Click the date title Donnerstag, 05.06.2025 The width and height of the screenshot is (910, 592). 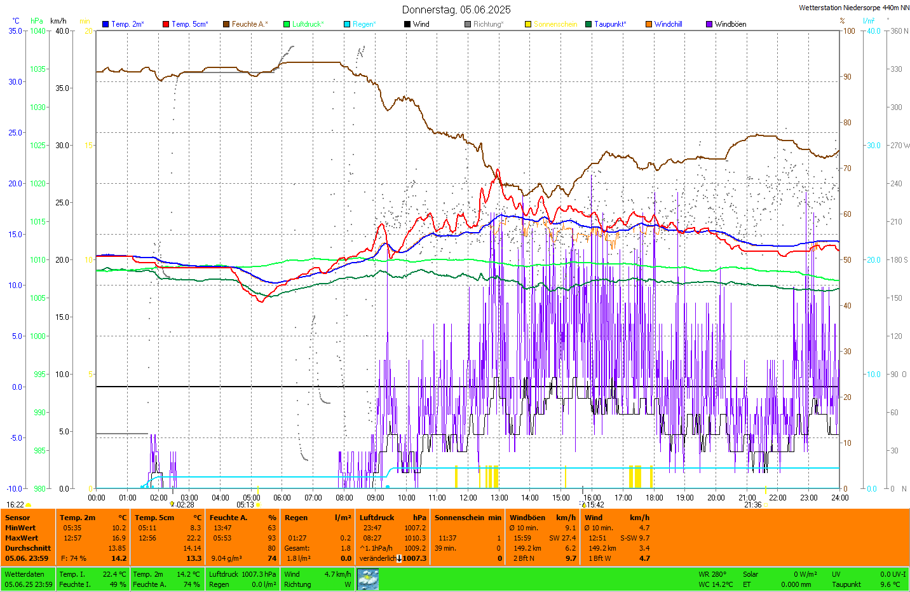[456, 10]
